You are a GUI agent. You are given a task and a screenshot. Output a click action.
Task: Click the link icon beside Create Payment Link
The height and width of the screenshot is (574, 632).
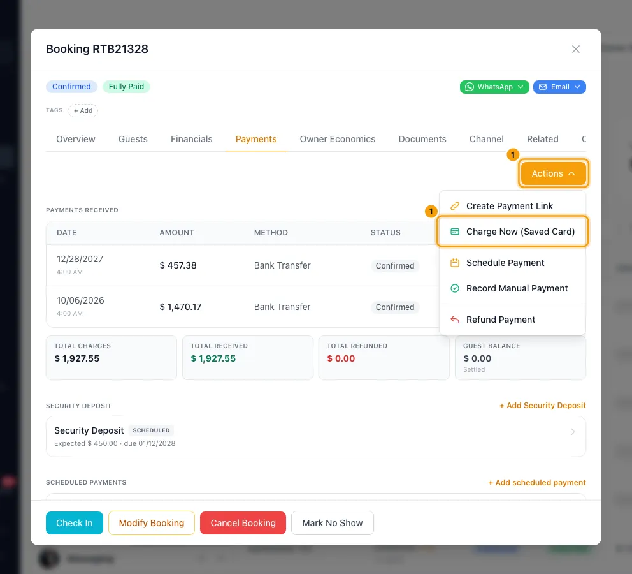(x=455, y=206)
